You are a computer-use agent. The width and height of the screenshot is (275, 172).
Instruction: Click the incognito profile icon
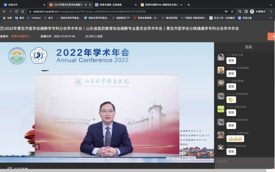tap(252, 11)
